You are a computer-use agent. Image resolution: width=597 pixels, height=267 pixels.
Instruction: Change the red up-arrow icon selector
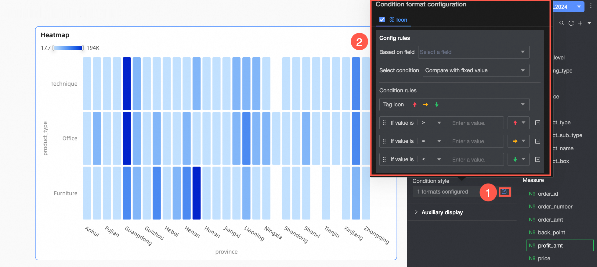pos(518,123)
